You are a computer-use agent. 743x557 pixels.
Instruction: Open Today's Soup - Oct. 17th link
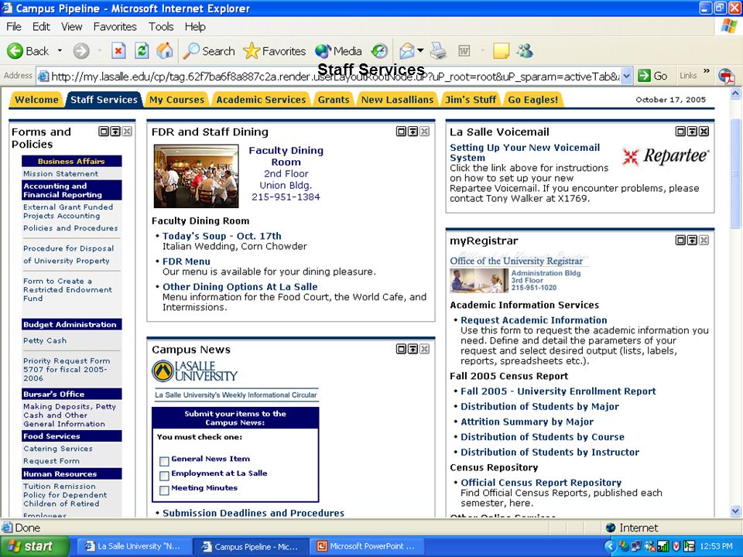click(x=222, y=236)
